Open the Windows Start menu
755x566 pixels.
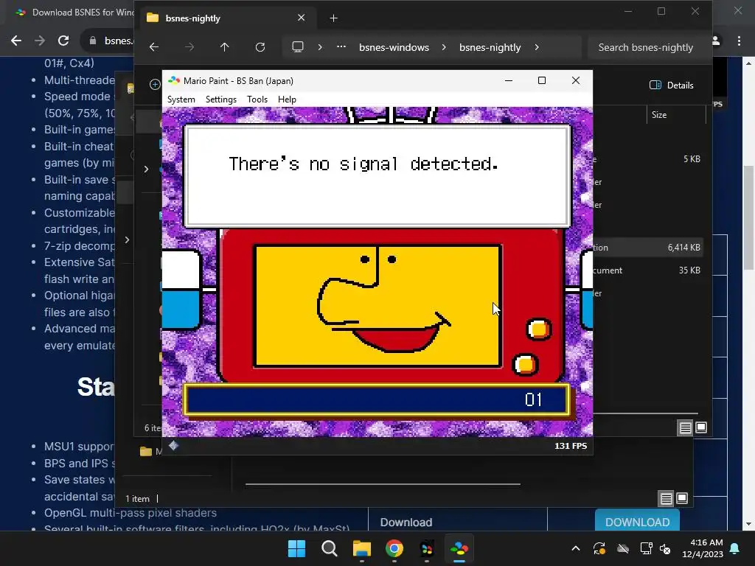pos(296,548)
